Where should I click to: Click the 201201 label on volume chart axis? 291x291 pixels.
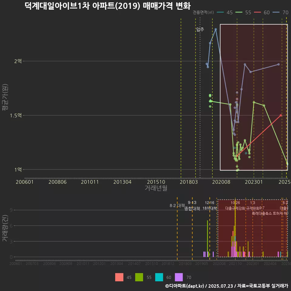pos(99,263)
